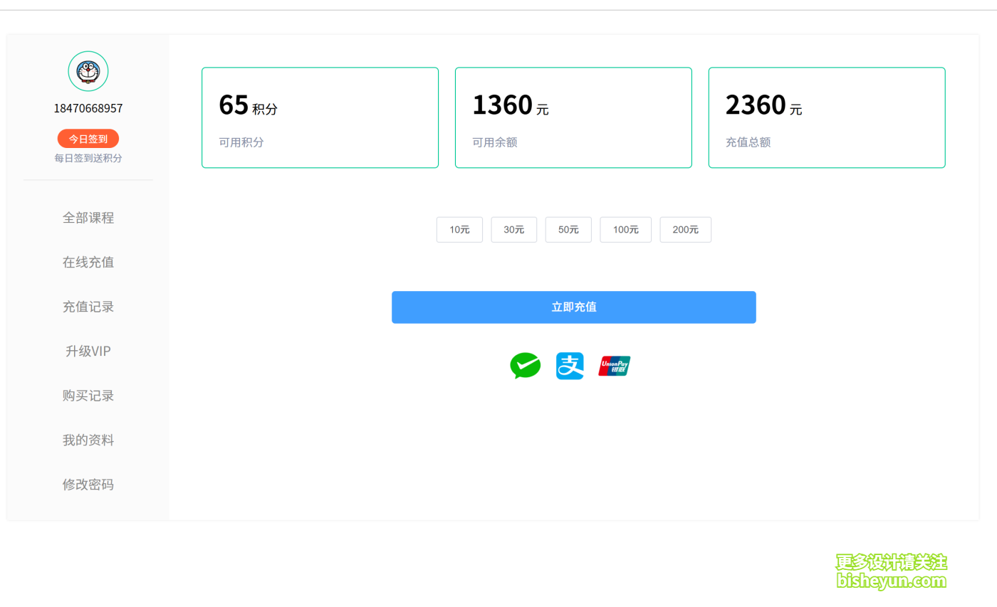Open 修改密码 to change password
997x607 pixels.
(88, 484)
